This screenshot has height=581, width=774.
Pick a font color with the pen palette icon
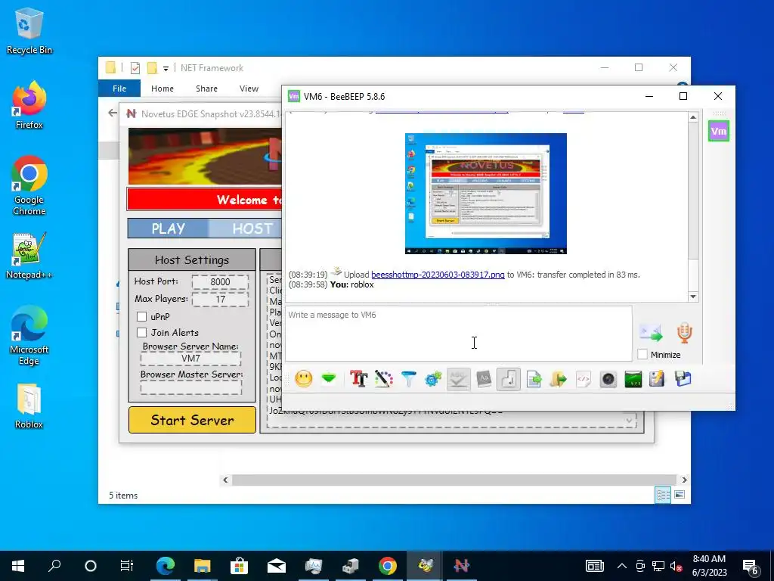383,379
